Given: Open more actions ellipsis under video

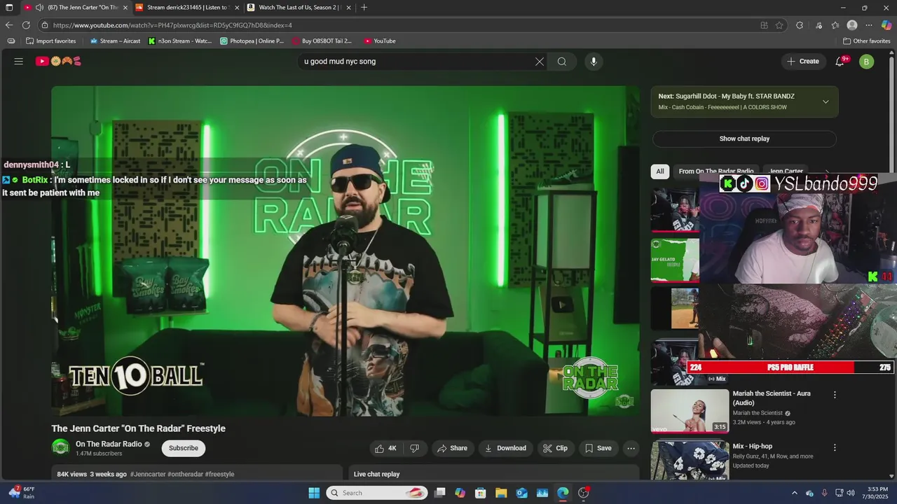Looking at the screenshot, I should (x=631, y=448).
